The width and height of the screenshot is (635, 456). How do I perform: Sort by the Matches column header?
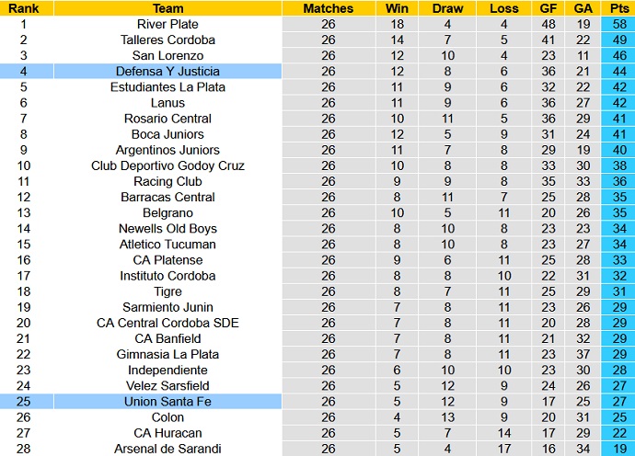click(x=328, y=8)
